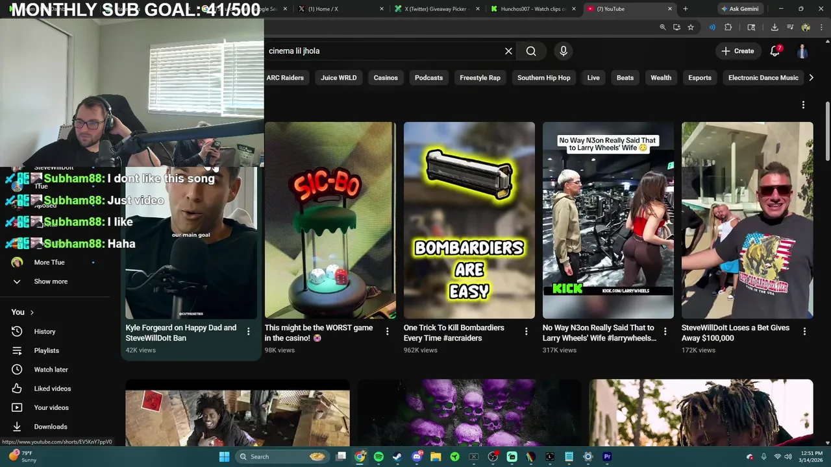Click the page vertical scrollbar
The width and height of the screenshot is (831, 467).
click(x=827, y=132)
